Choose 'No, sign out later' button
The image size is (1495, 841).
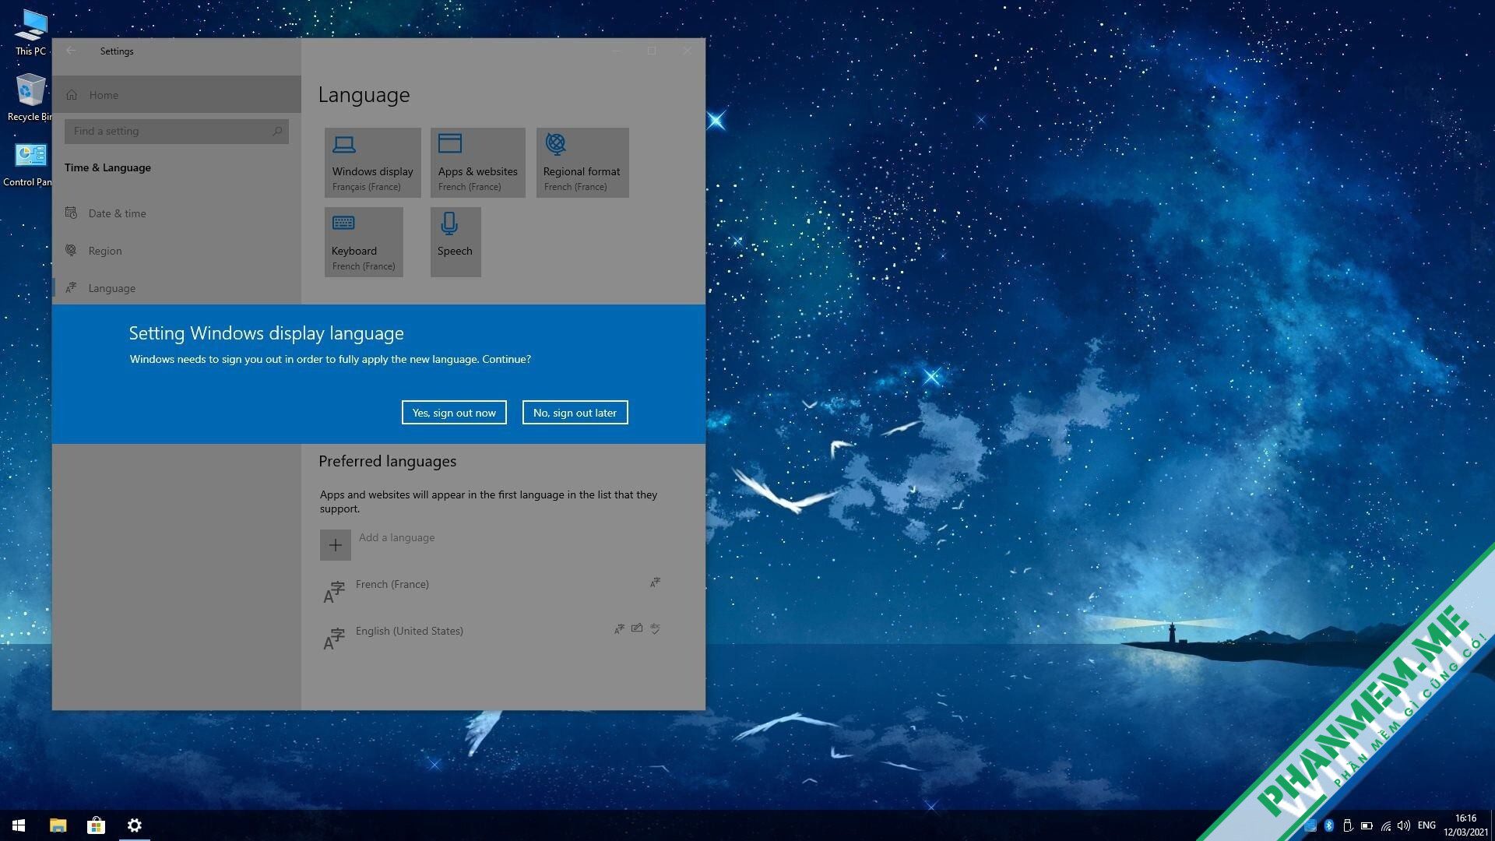point(575,413)
